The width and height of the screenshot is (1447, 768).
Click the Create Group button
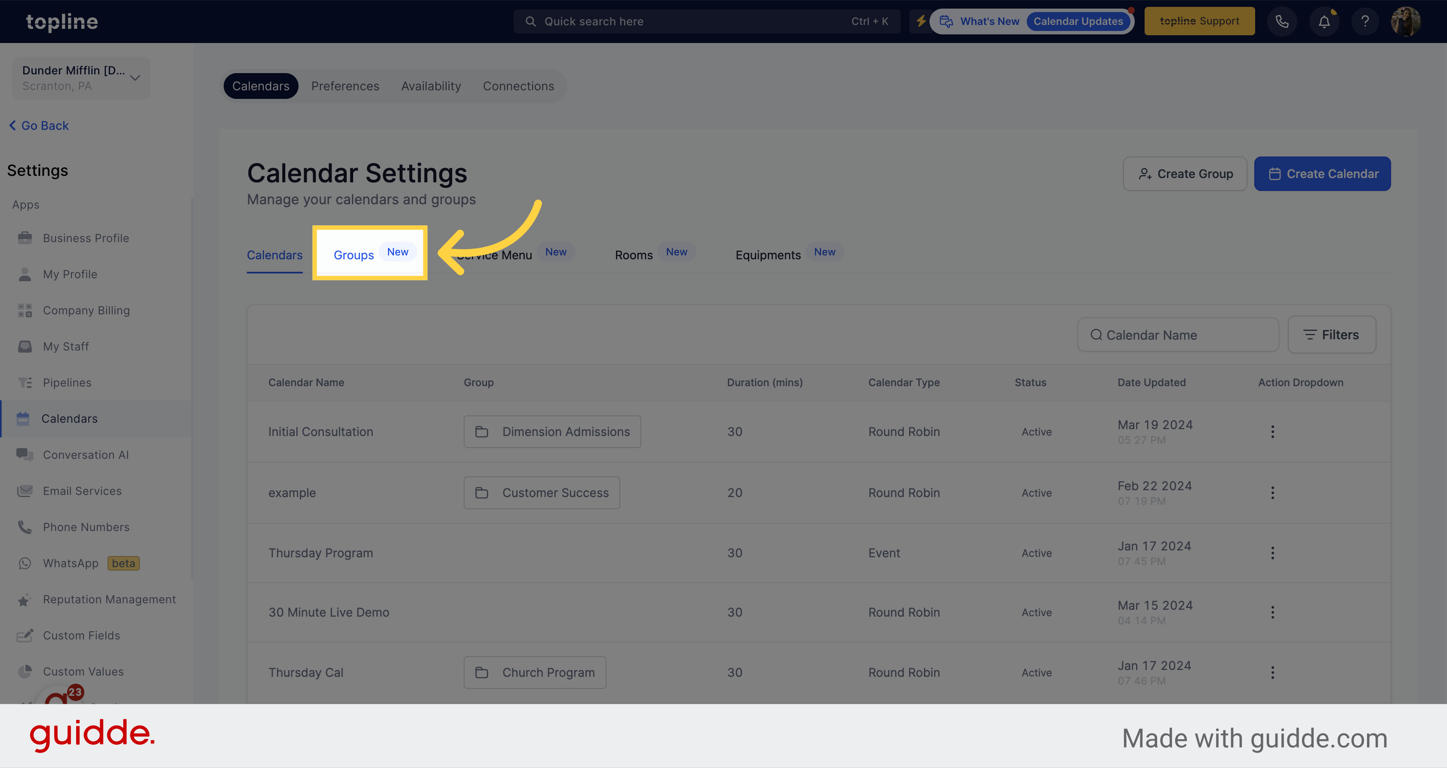pyautogui.click(x=1185, y=173)
